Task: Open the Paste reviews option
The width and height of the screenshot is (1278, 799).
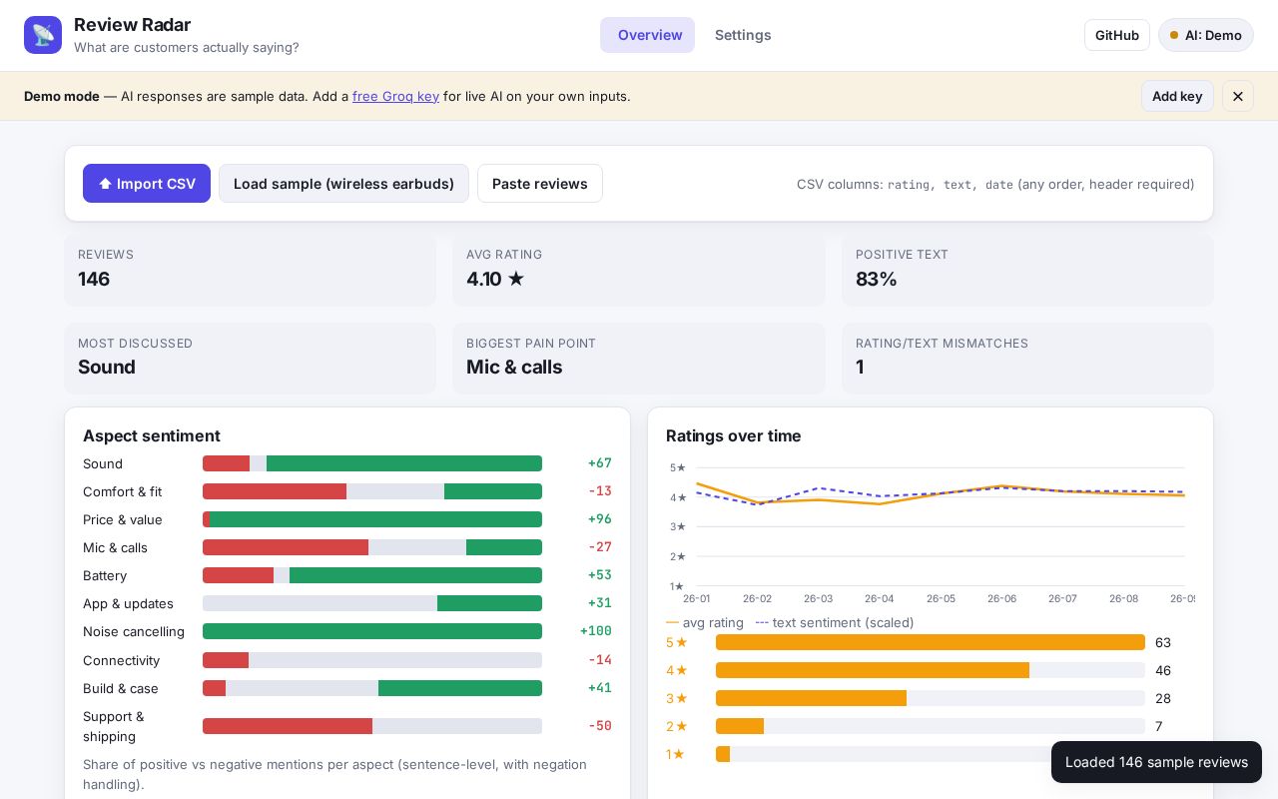Action: click(x=540, y=184)
